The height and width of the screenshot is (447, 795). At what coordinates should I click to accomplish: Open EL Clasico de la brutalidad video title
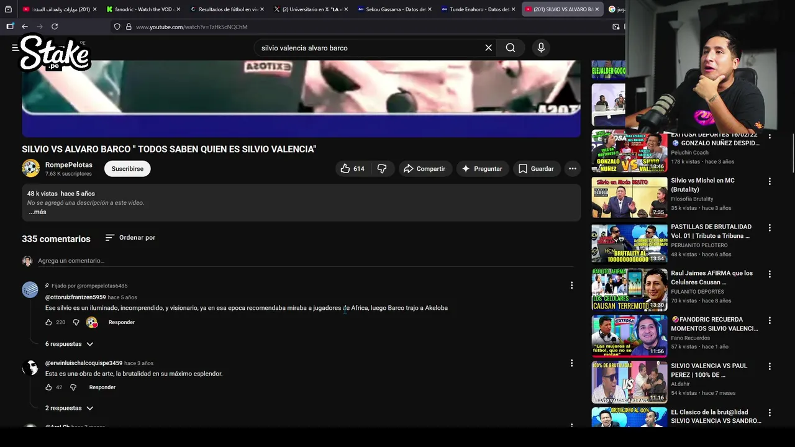715,417
